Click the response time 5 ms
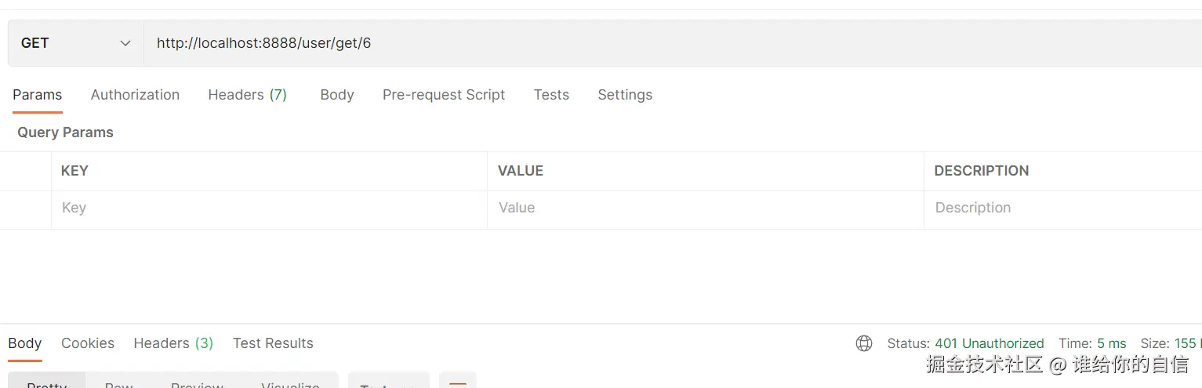The height and width of the screenshot is (388, 1202). [x=1111, y=343]
